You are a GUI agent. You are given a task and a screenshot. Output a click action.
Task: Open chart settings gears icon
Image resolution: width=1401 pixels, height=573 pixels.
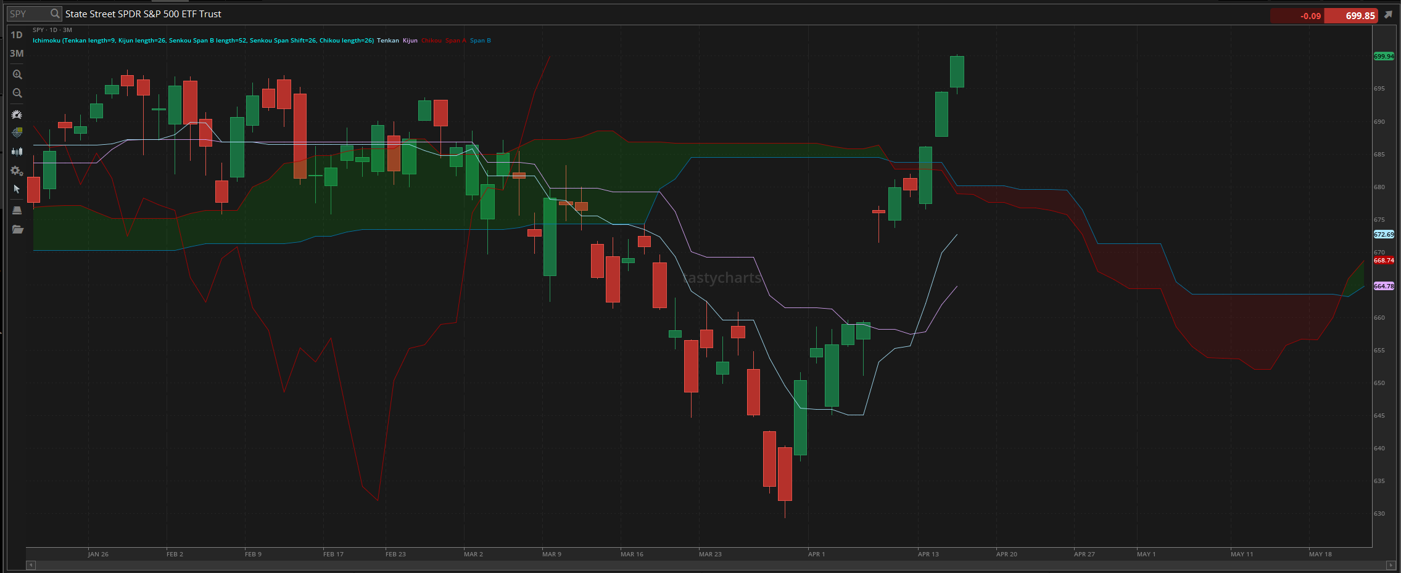[x=17, y=171]
